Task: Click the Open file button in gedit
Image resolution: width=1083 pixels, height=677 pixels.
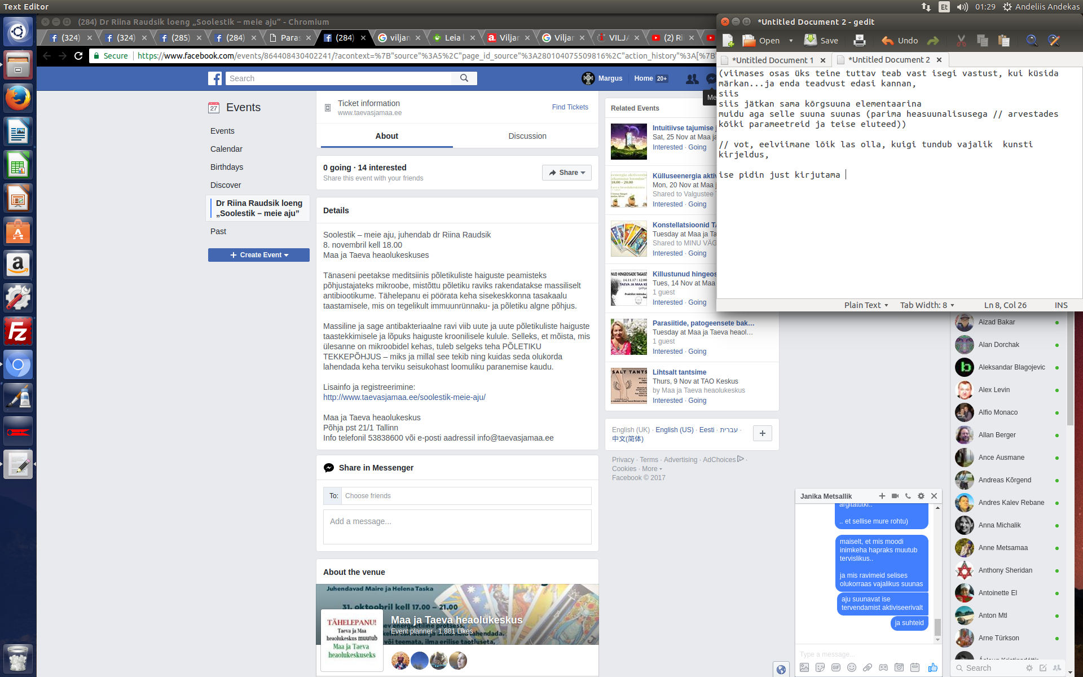Action: 761,41
